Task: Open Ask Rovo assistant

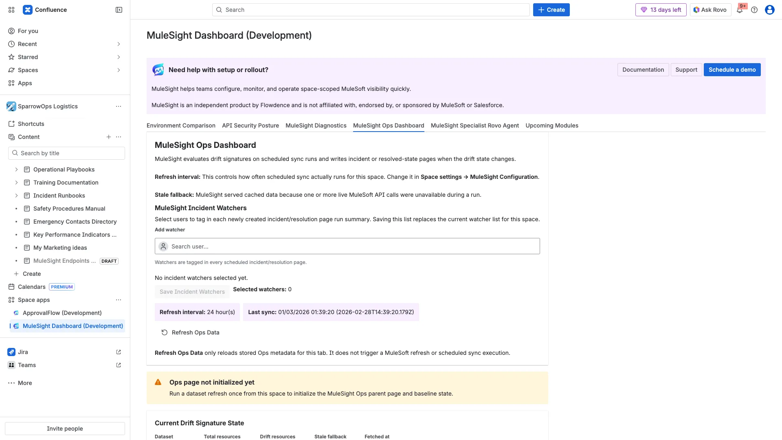Action: [710, 9]
